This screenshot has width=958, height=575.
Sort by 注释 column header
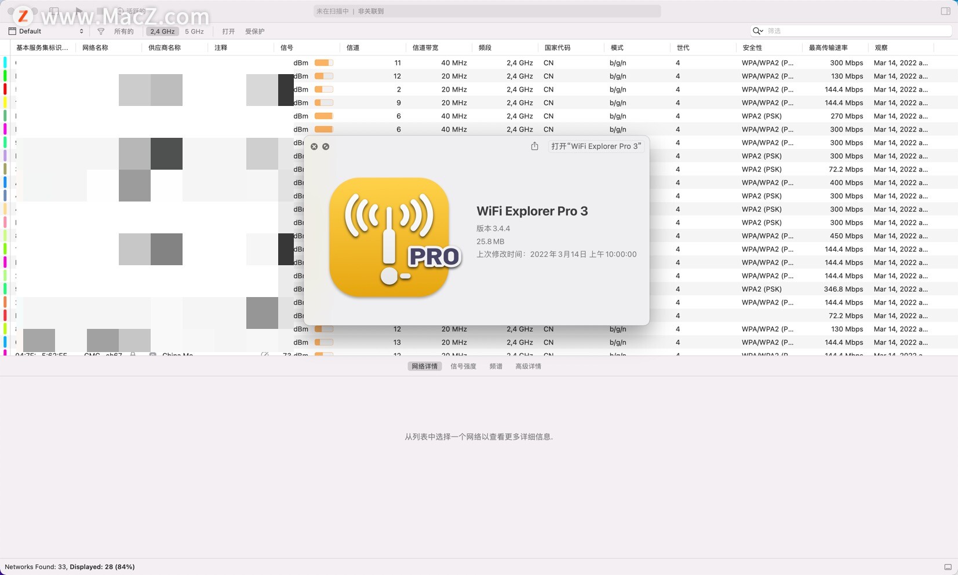tap(221, 47)
